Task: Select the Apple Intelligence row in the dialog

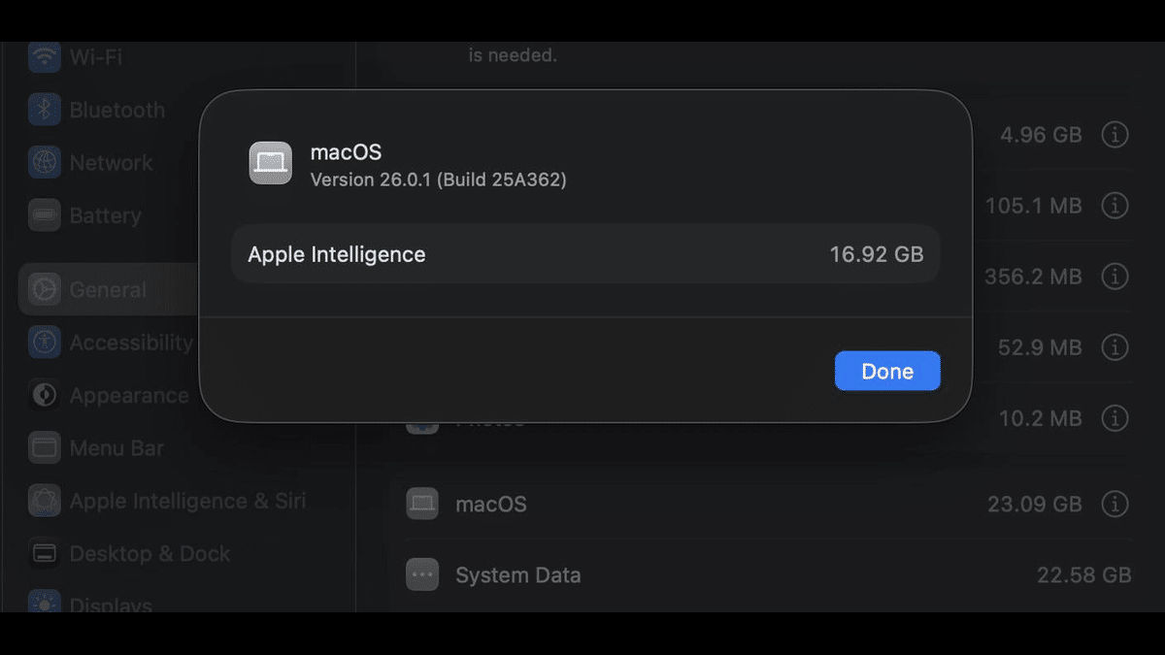Action: click(585, 254)
